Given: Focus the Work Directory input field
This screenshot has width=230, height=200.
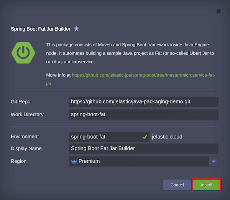Looking at the screenshot, I should click(x=144, y=114).
